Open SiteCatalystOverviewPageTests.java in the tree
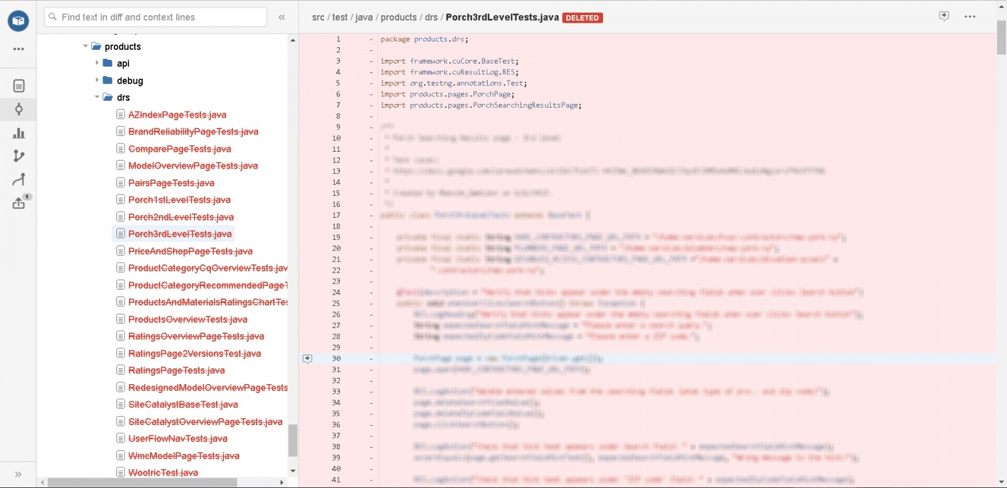The image size is (1007, 488). [x=205, y=421]
